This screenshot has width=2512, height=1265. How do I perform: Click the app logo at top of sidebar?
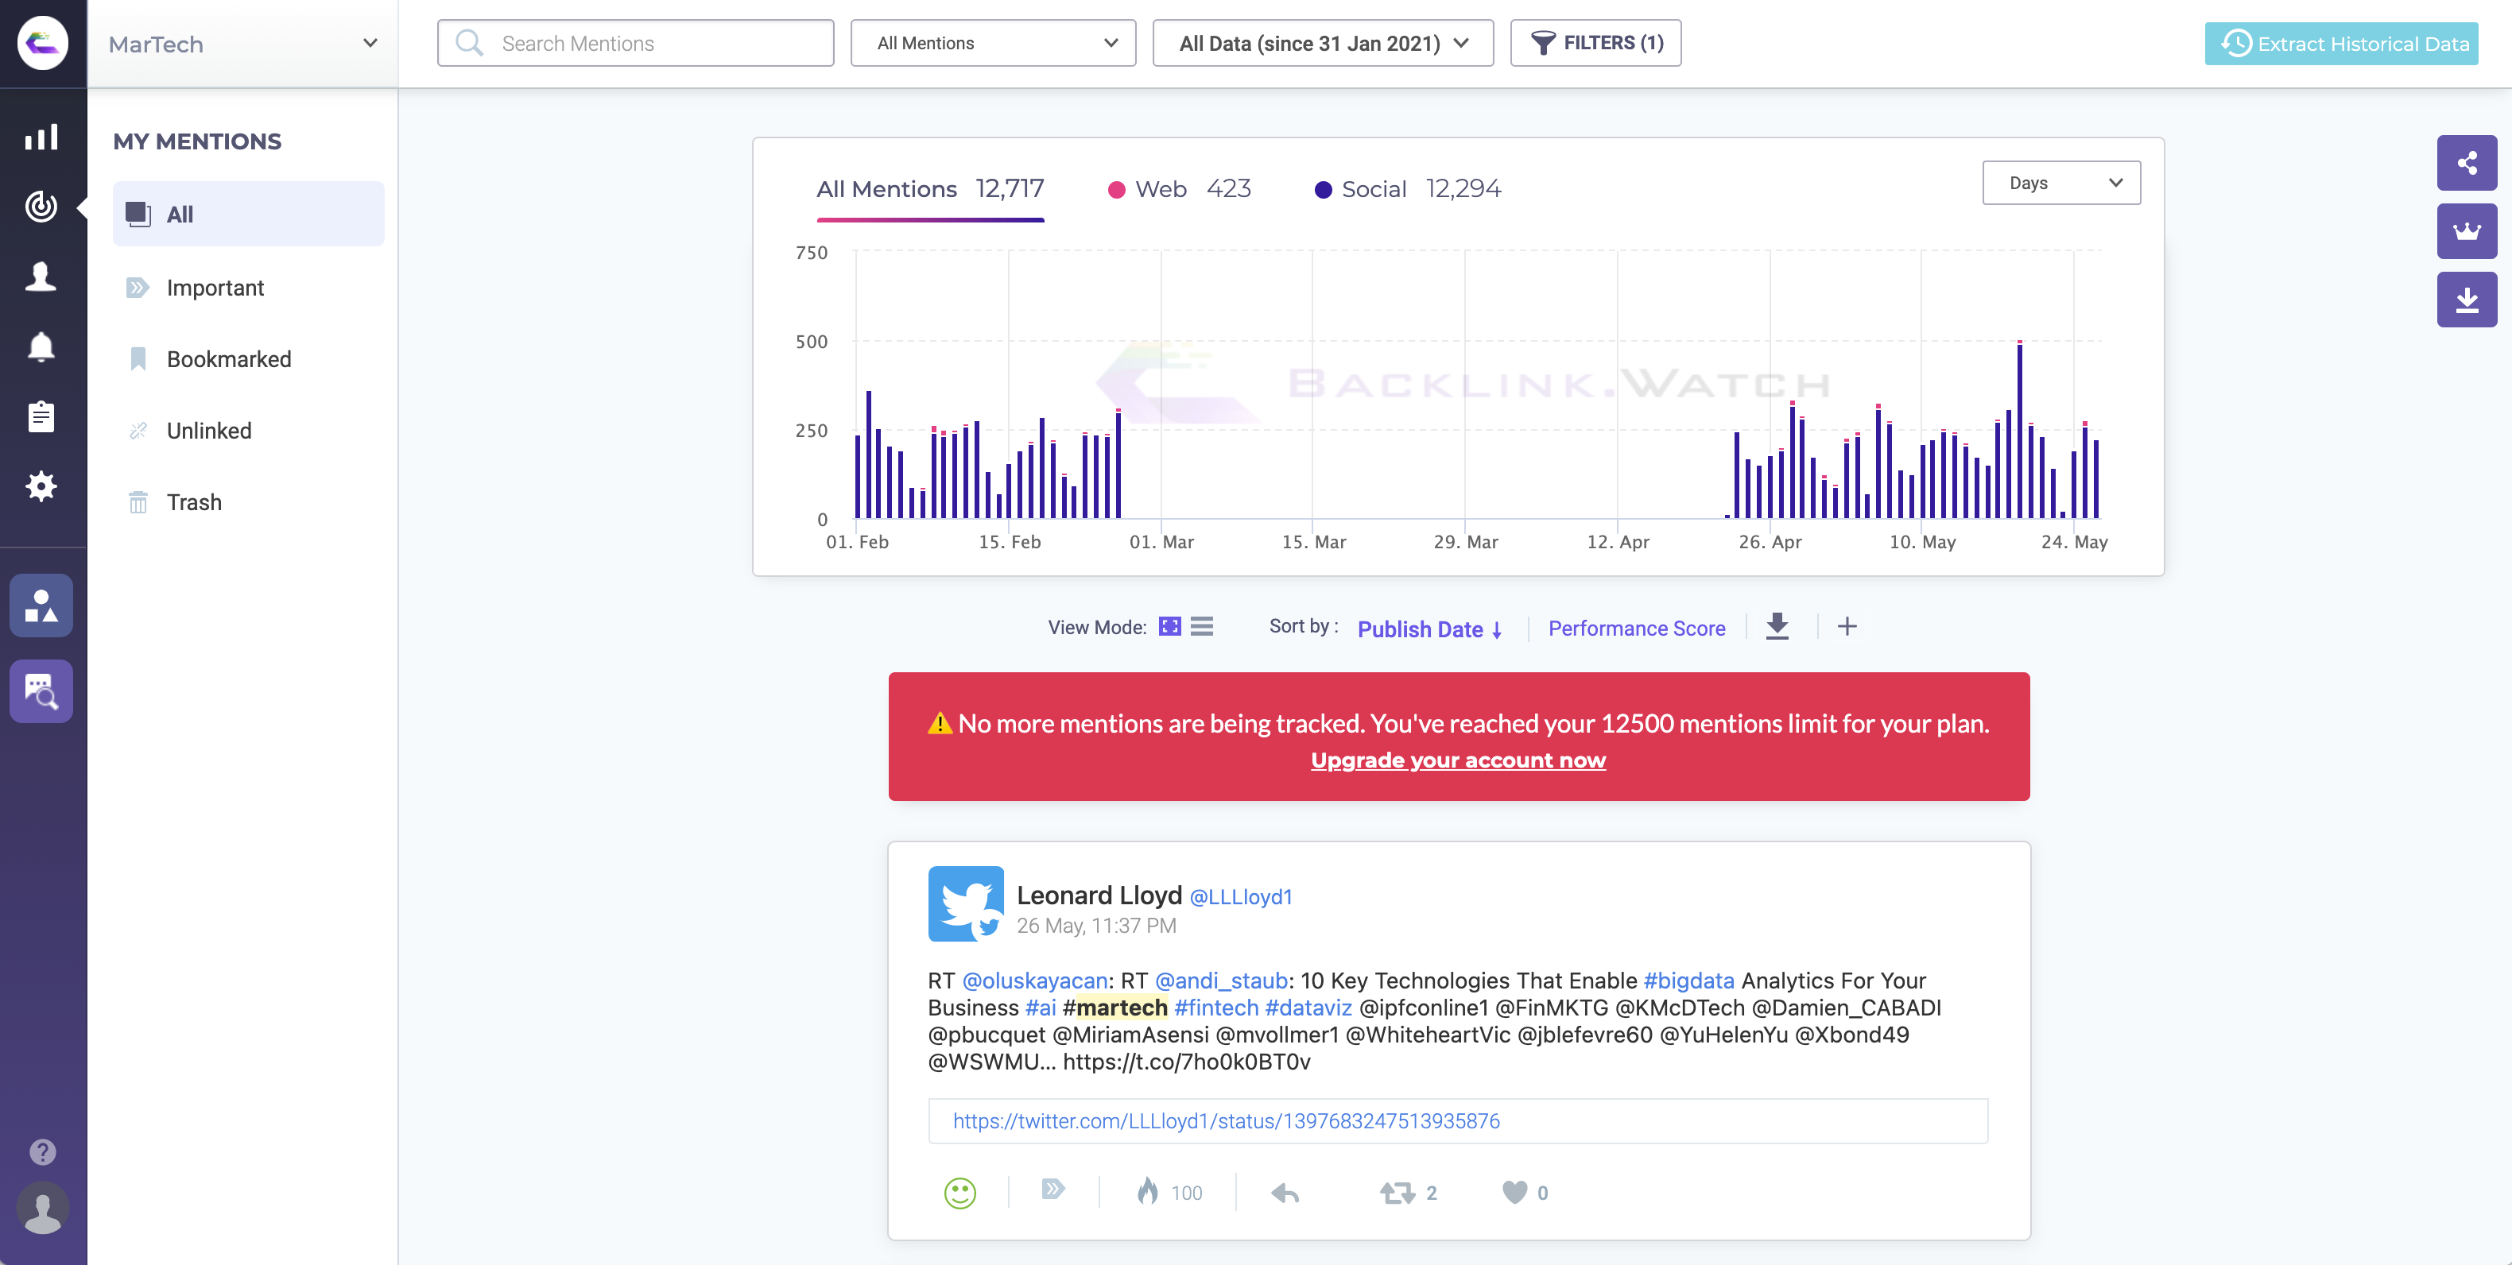click(x=43, y=43)
